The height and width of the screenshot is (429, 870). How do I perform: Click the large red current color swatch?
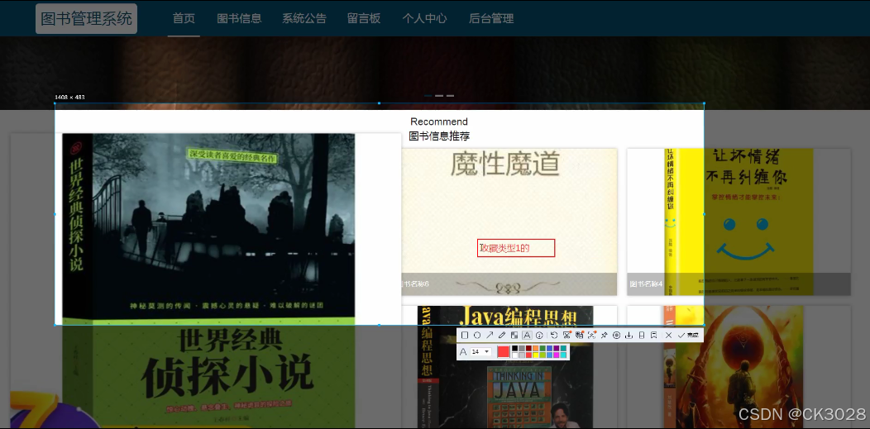504,351
